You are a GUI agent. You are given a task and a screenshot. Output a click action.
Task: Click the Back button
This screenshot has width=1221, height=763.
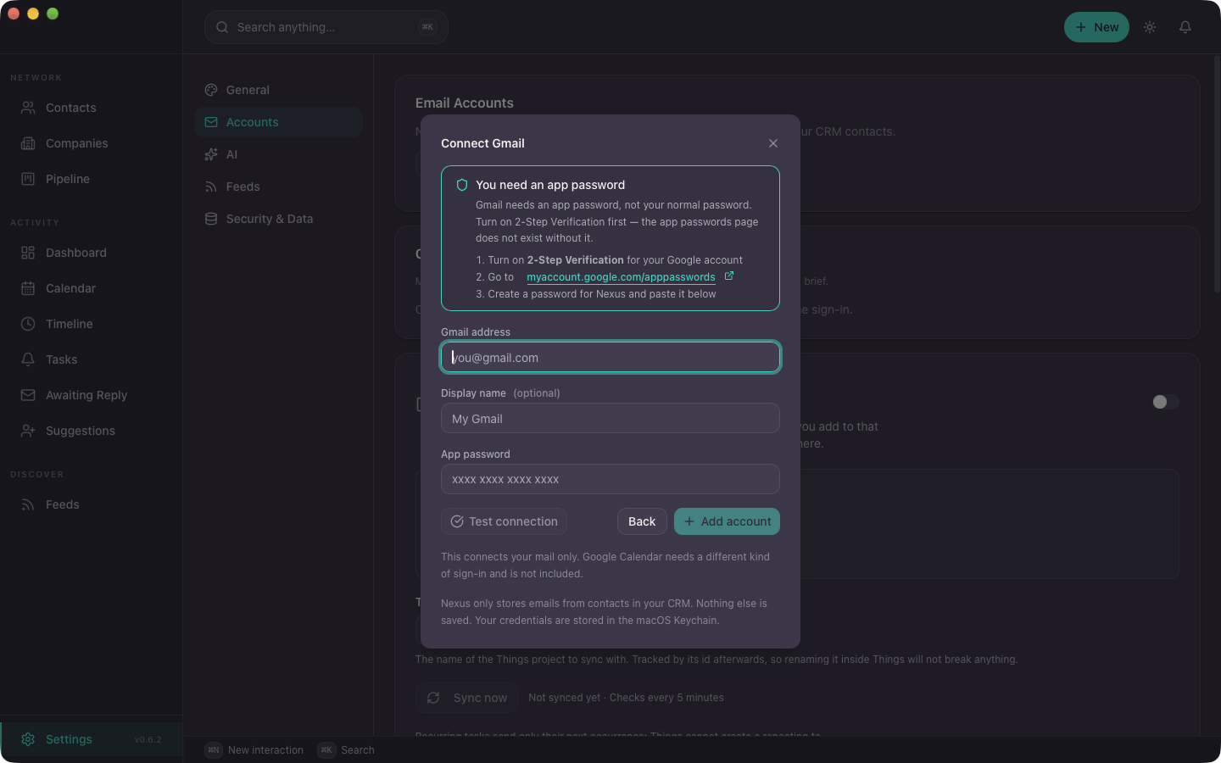tap(642, 521)
